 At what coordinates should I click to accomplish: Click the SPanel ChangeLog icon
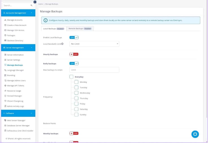coord(5,101)
